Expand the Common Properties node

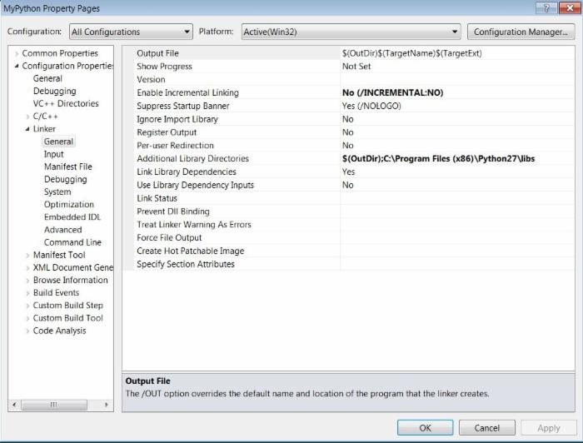click(16, 53)
